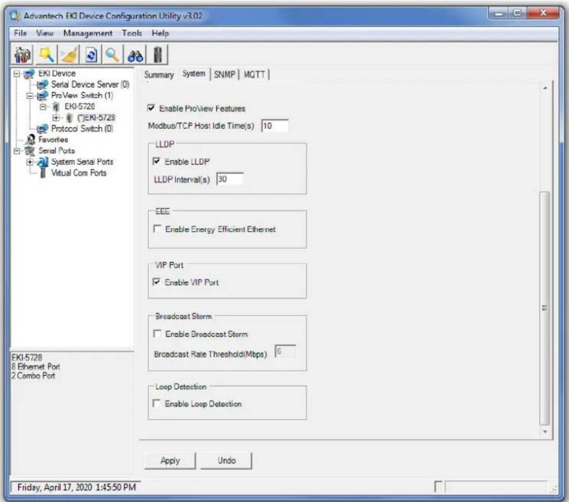Click the application icon in the title bar
Image resolution: width=569 pixels, height=502 pixels.
[x=15, y=15]
